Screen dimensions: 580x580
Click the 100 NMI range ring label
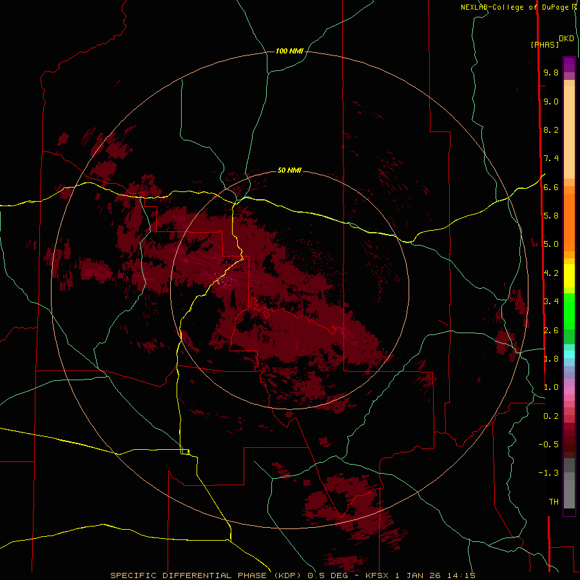tap(289, 51)
